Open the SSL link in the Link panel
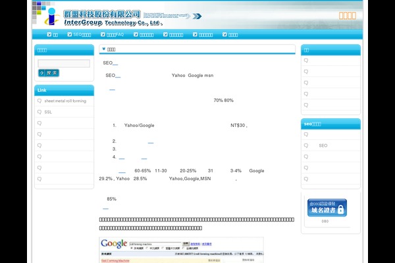Screen dimensions: 395x263 pyautogui.click(x=48, y=112)
